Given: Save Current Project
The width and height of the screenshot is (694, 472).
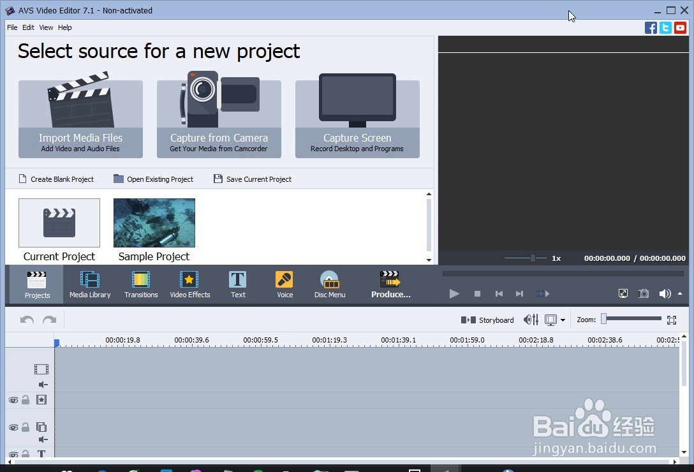Looking at the screenshot, I should click(253, 179).
